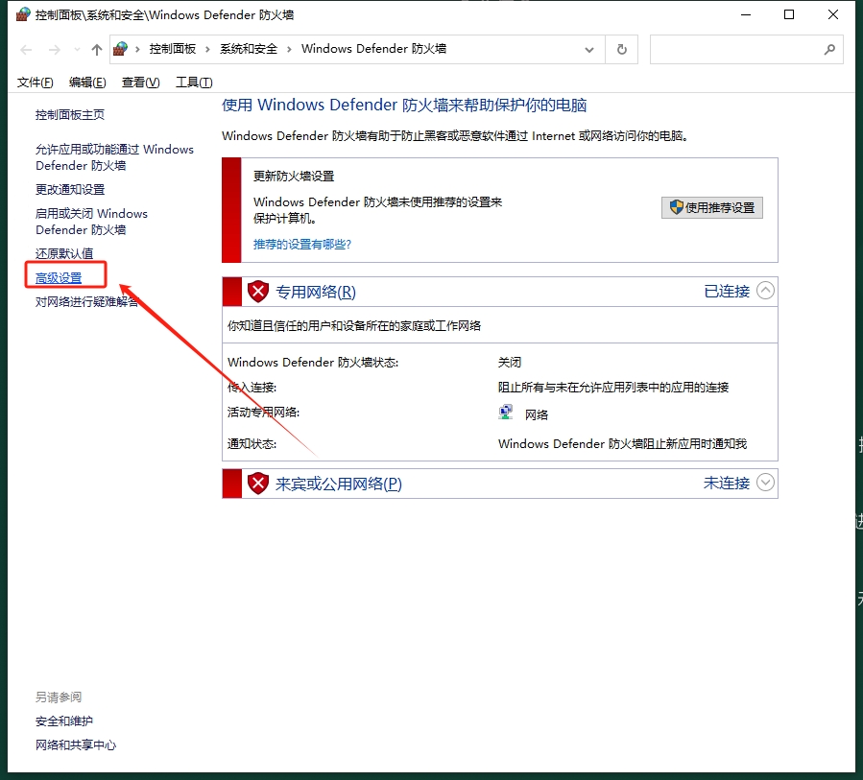
Task: Expand the chevron after the address bar icon
Action: coord(137,50)
